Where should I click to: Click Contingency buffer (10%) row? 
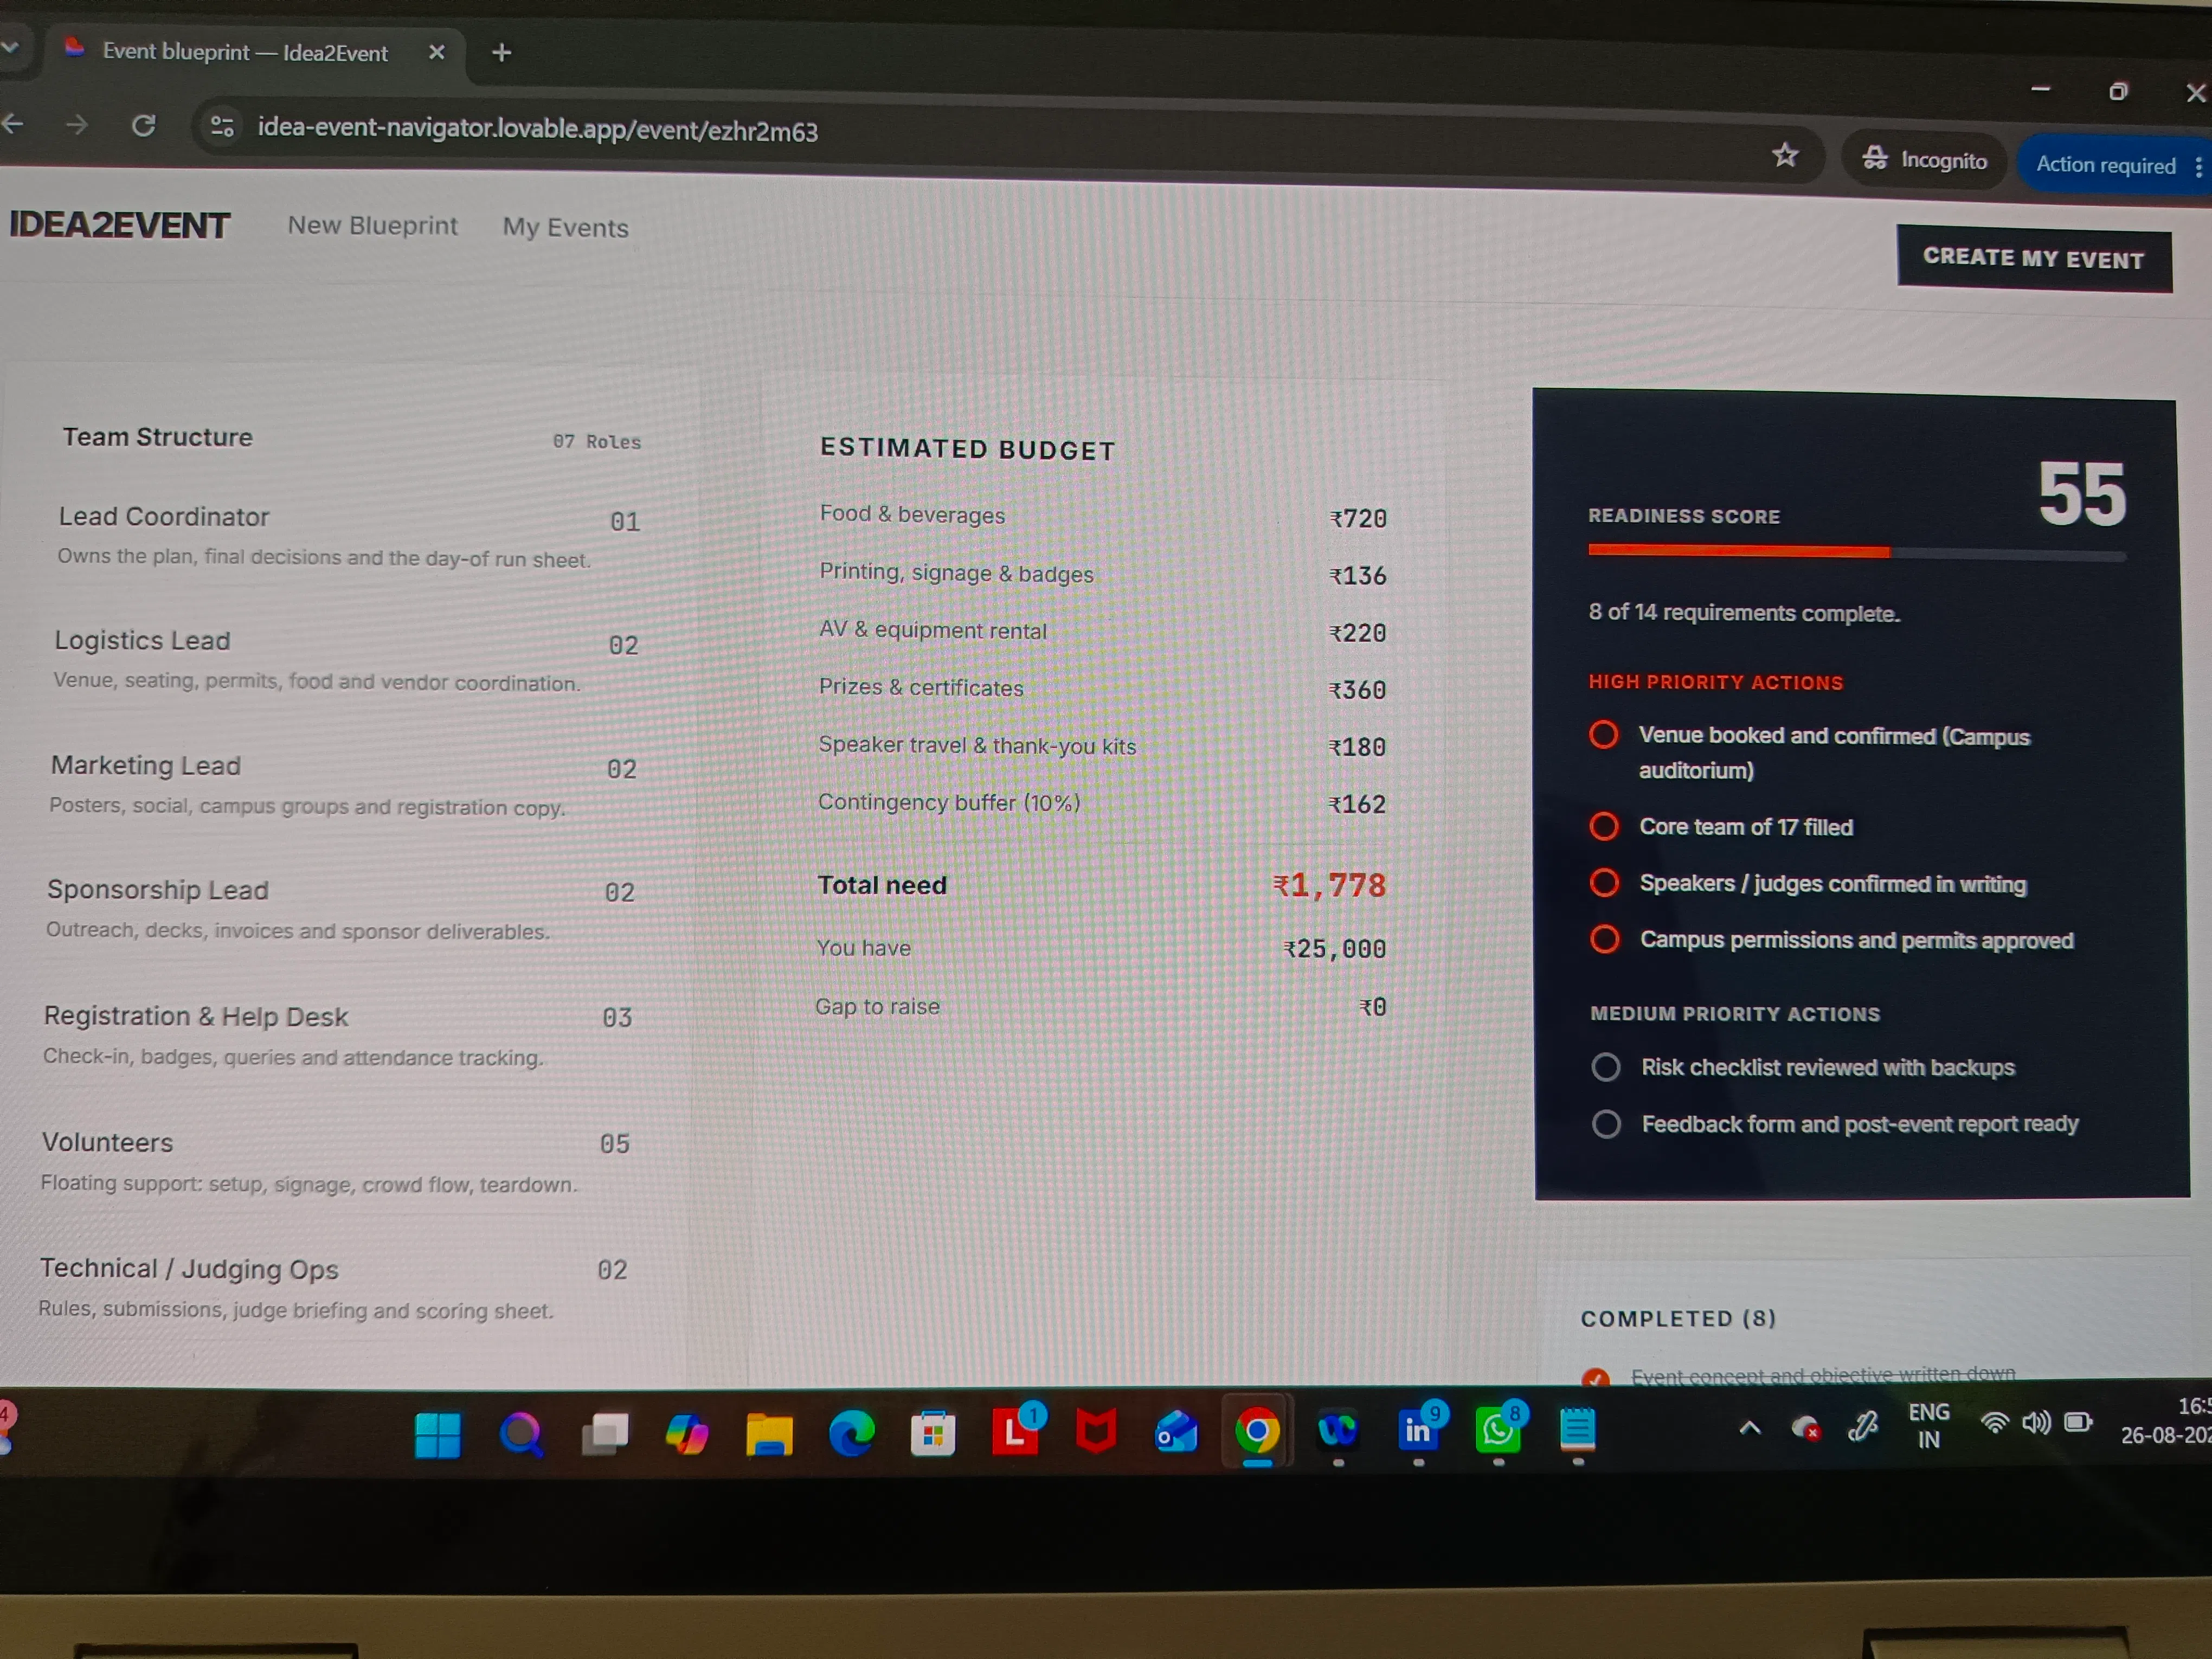click(x=1102, y=803)
